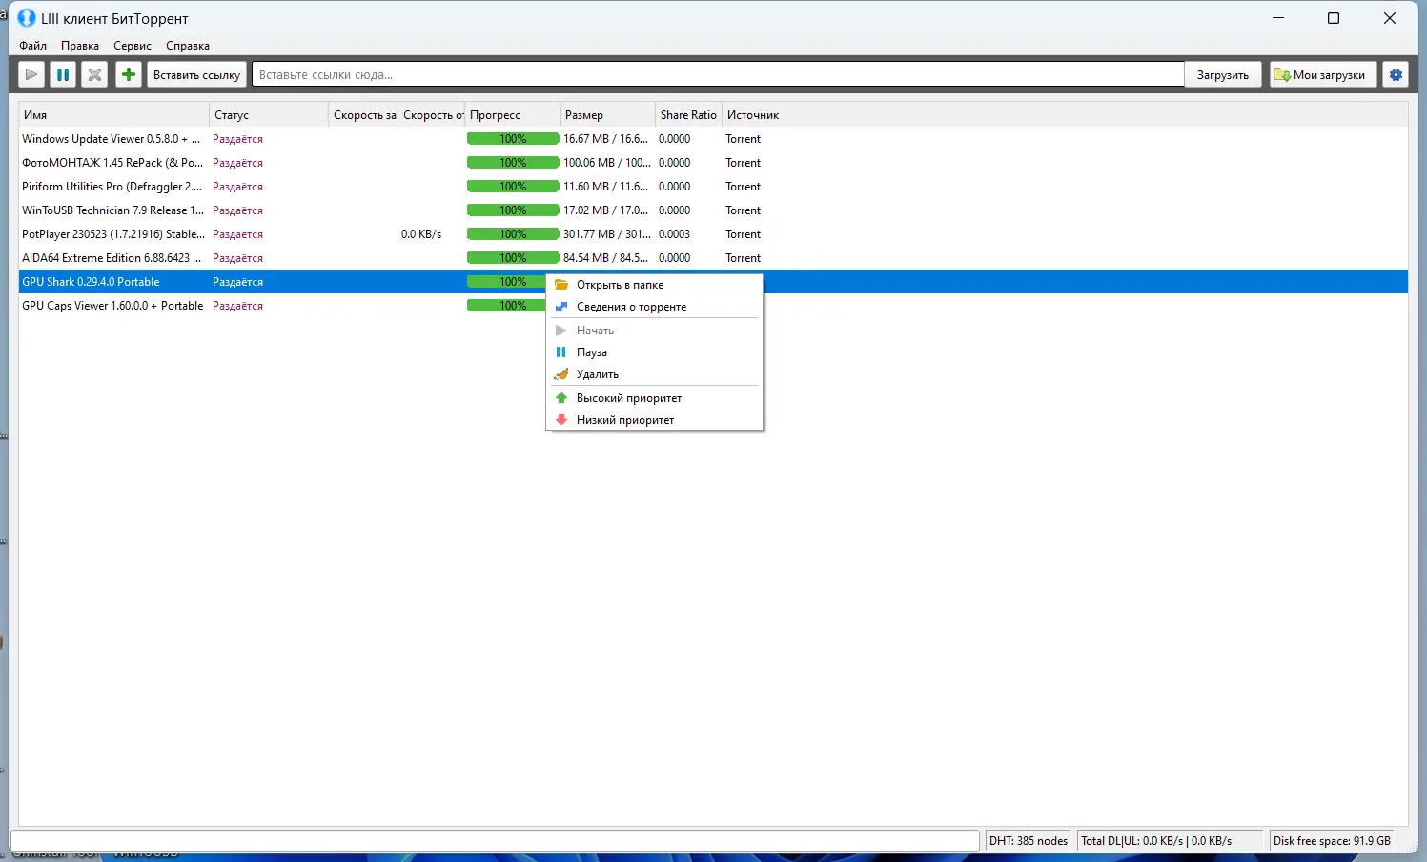
Task: Choose Пауза in the context menu
Action: point(655,352)
